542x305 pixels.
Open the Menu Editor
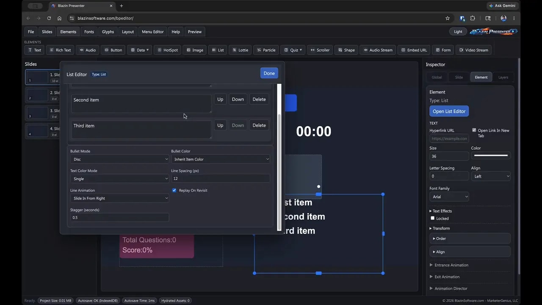coord(152,32)
